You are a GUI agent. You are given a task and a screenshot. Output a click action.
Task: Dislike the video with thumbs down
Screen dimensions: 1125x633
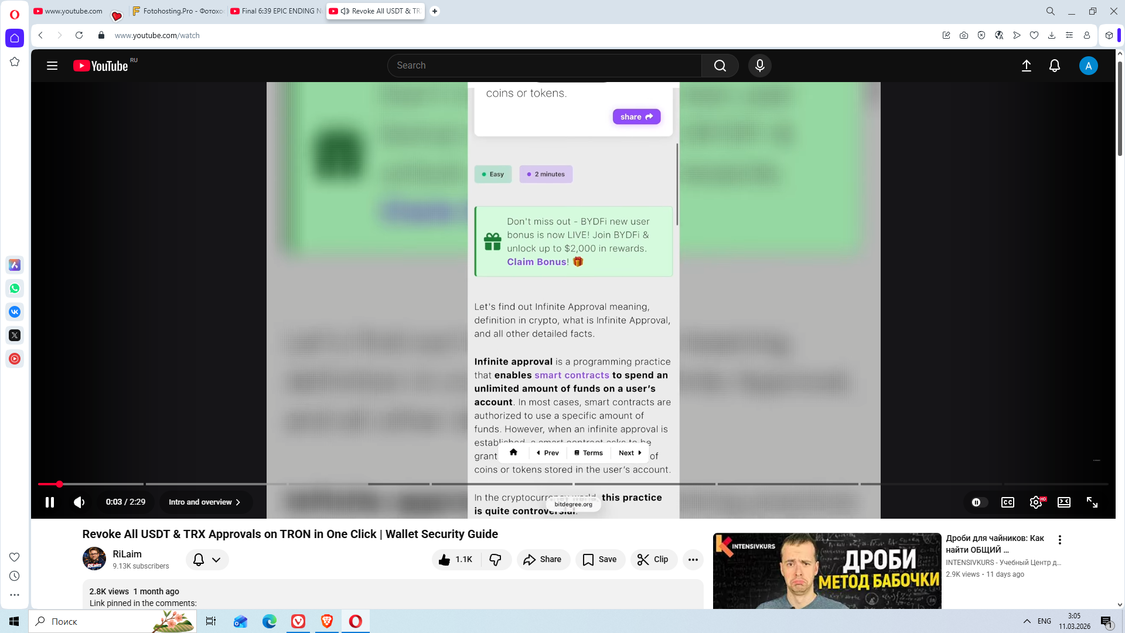click(x=496, y=560)
